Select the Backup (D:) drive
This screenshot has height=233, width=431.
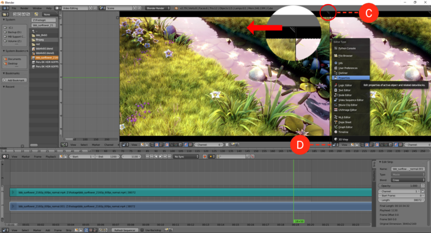click(14, 32)
